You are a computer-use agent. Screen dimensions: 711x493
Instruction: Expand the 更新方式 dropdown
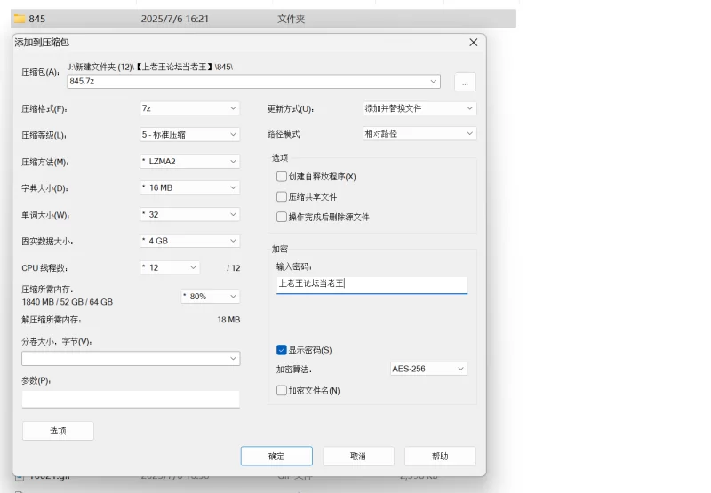click(419, 108)
